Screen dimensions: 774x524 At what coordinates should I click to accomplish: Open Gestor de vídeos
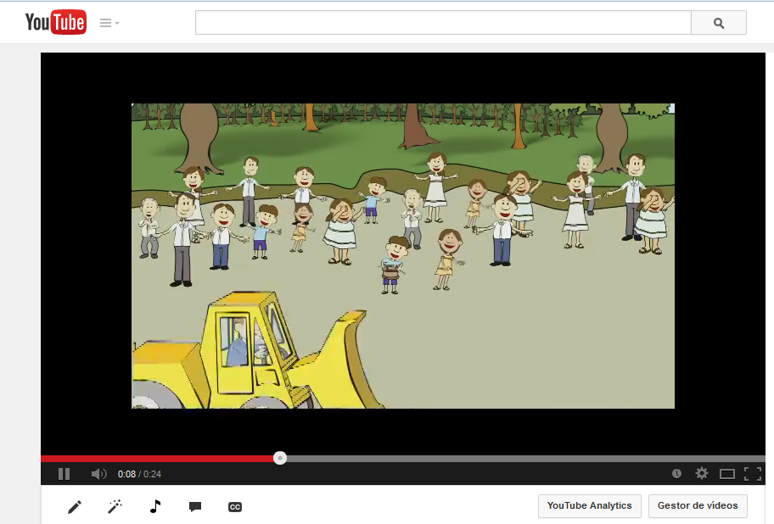click(698, 505)
